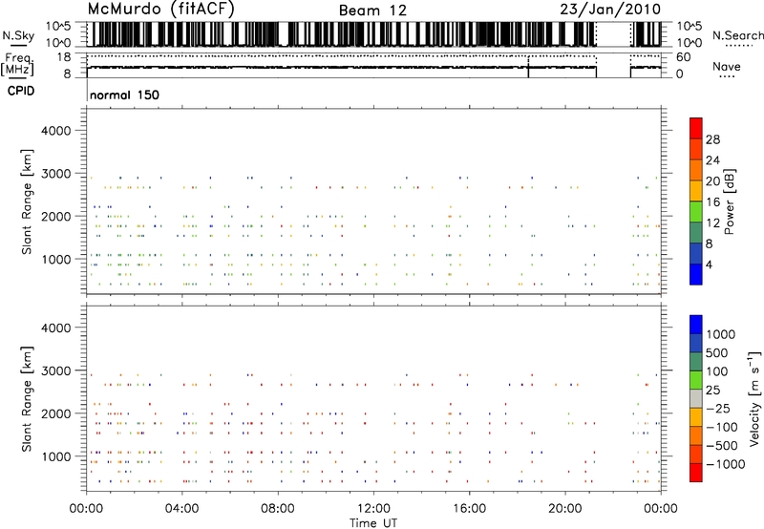
Task: Click the '16' label on Power colorbar
Action: (712, 202)
